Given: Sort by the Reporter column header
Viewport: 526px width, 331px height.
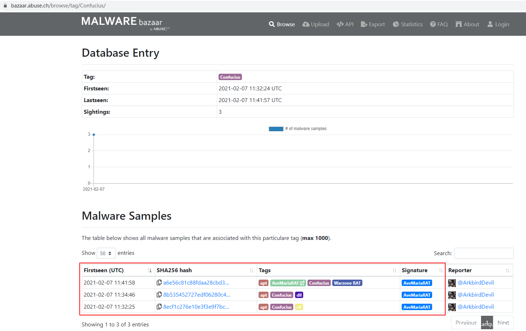Looking at the screenshot, I should 479,270.
